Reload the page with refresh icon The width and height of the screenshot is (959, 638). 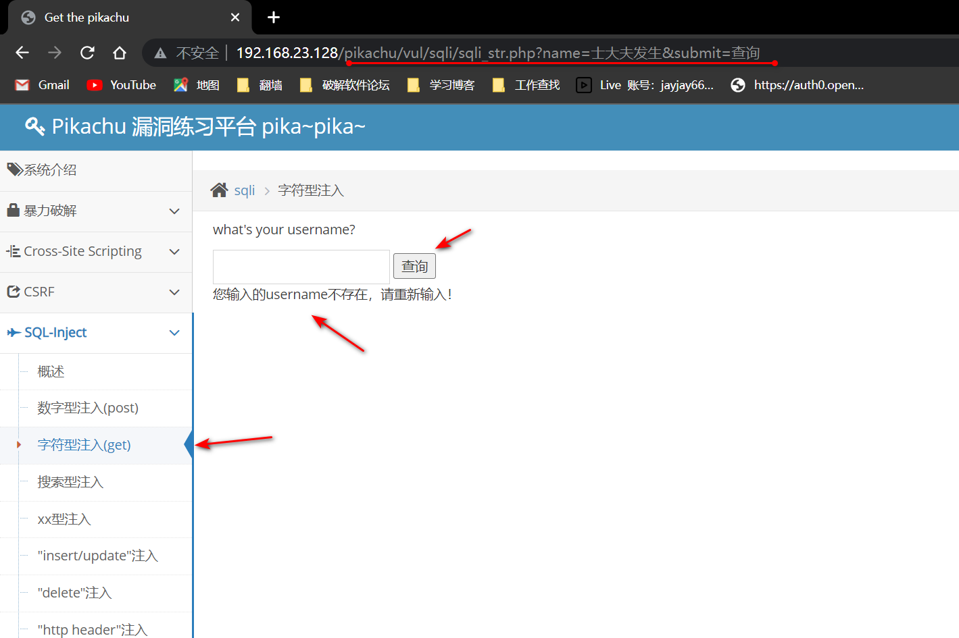87,53
